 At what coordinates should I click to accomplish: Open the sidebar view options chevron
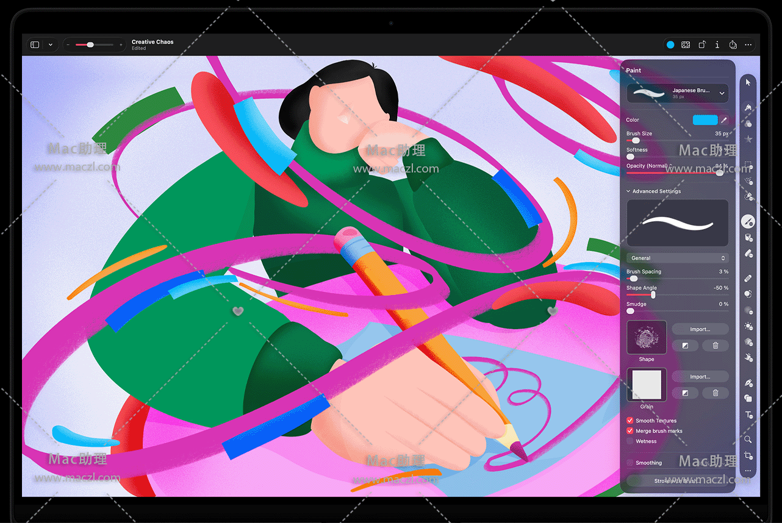coord(51,44)
